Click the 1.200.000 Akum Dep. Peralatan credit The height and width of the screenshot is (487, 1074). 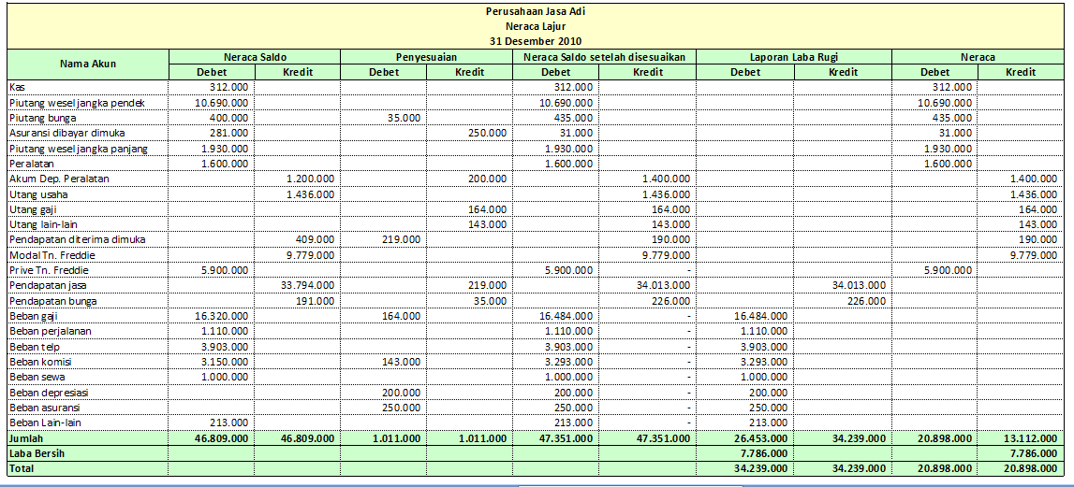pyautogui.click(x=310, y=179)
